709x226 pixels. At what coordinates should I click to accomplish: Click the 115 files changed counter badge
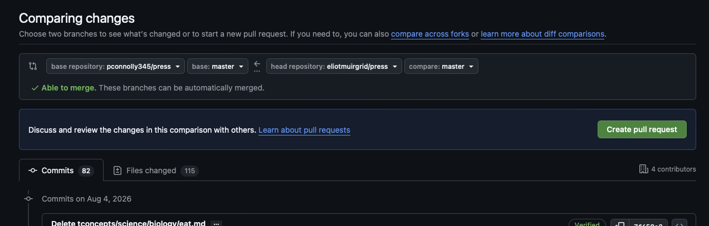[189, 170]
